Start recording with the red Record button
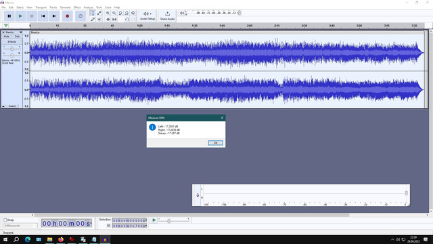 click(x=67, y=16)
